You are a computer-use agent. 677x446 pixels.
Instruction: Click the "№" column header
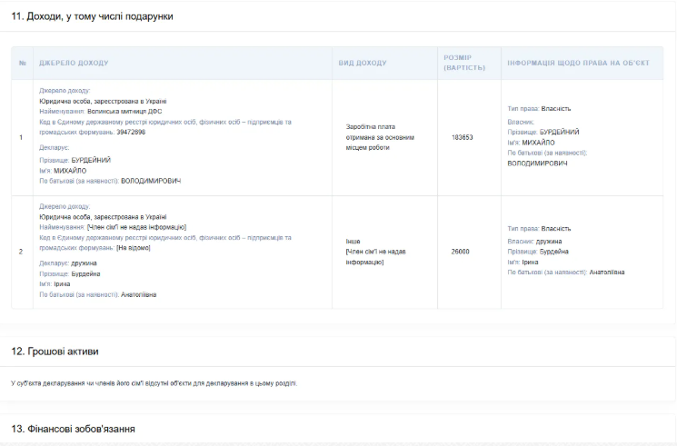[x=22, y=63]
